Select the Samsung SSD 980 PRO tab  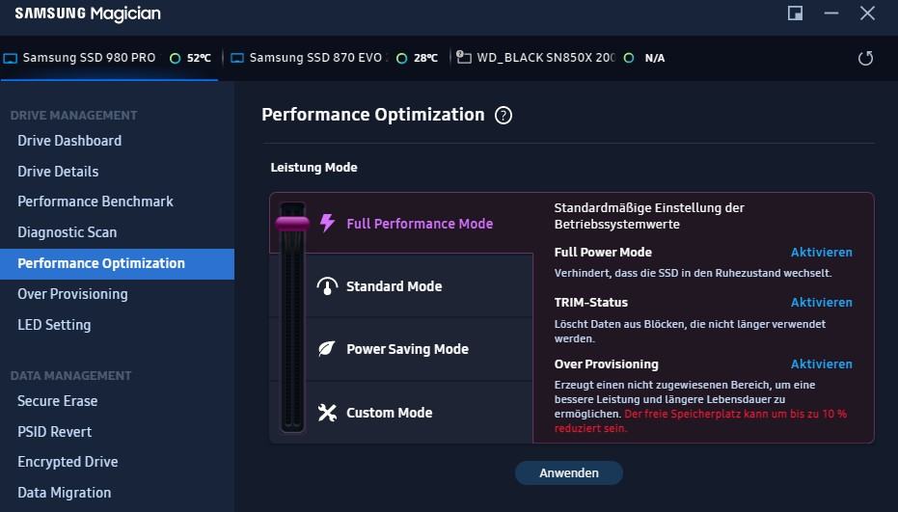pyautogui.click(x=109, y=58)
